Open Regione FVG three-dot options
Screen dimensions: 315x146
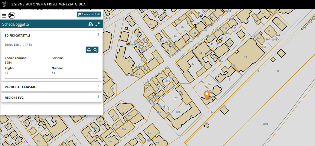click(98, 97)
